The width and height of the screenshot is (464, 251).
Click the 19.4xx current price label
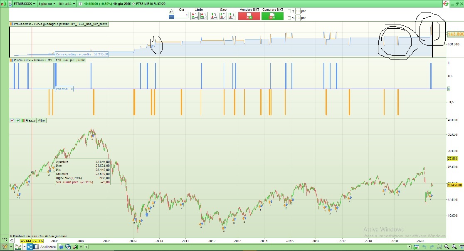[455, 185]
